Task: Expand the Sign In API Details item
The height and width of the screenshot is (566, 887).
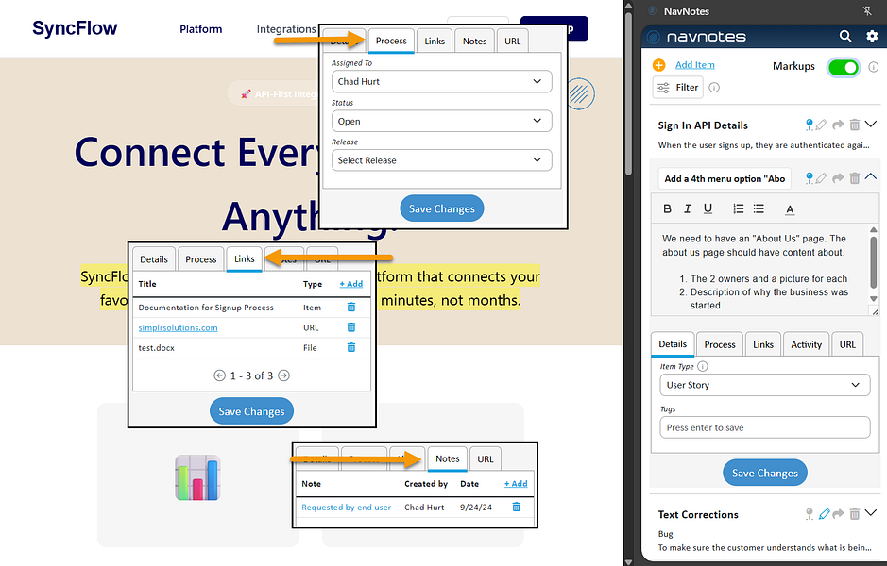Action: coord(871,124)
